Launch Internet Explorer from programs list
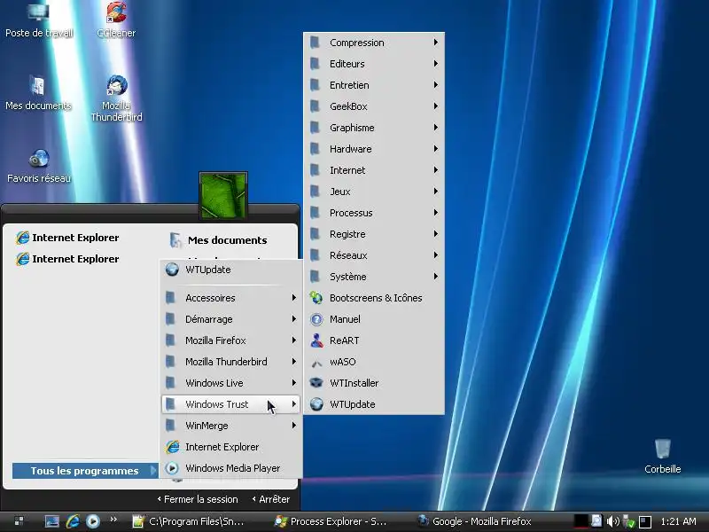This screenshot has width=709, height=532. 231,447
